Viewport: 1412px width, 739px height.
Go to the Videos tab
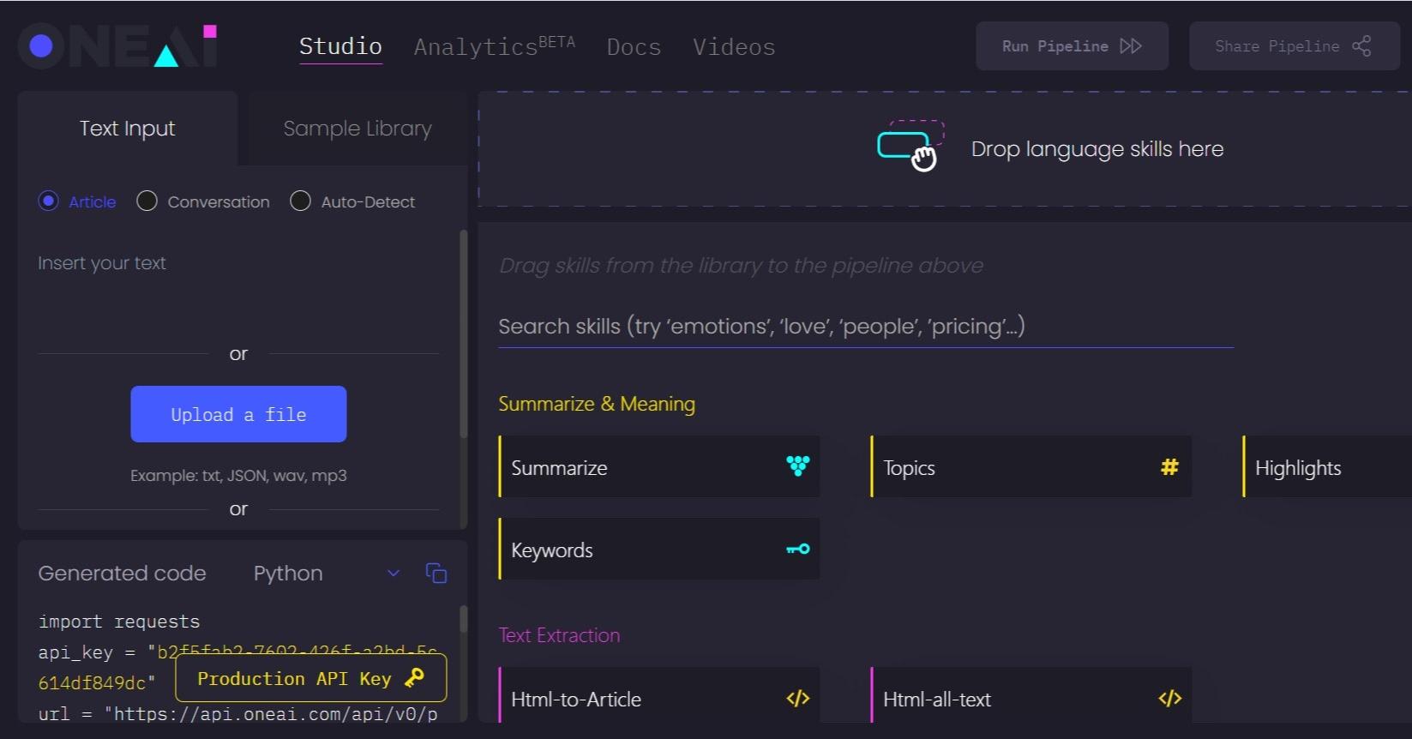coord(734,47)
